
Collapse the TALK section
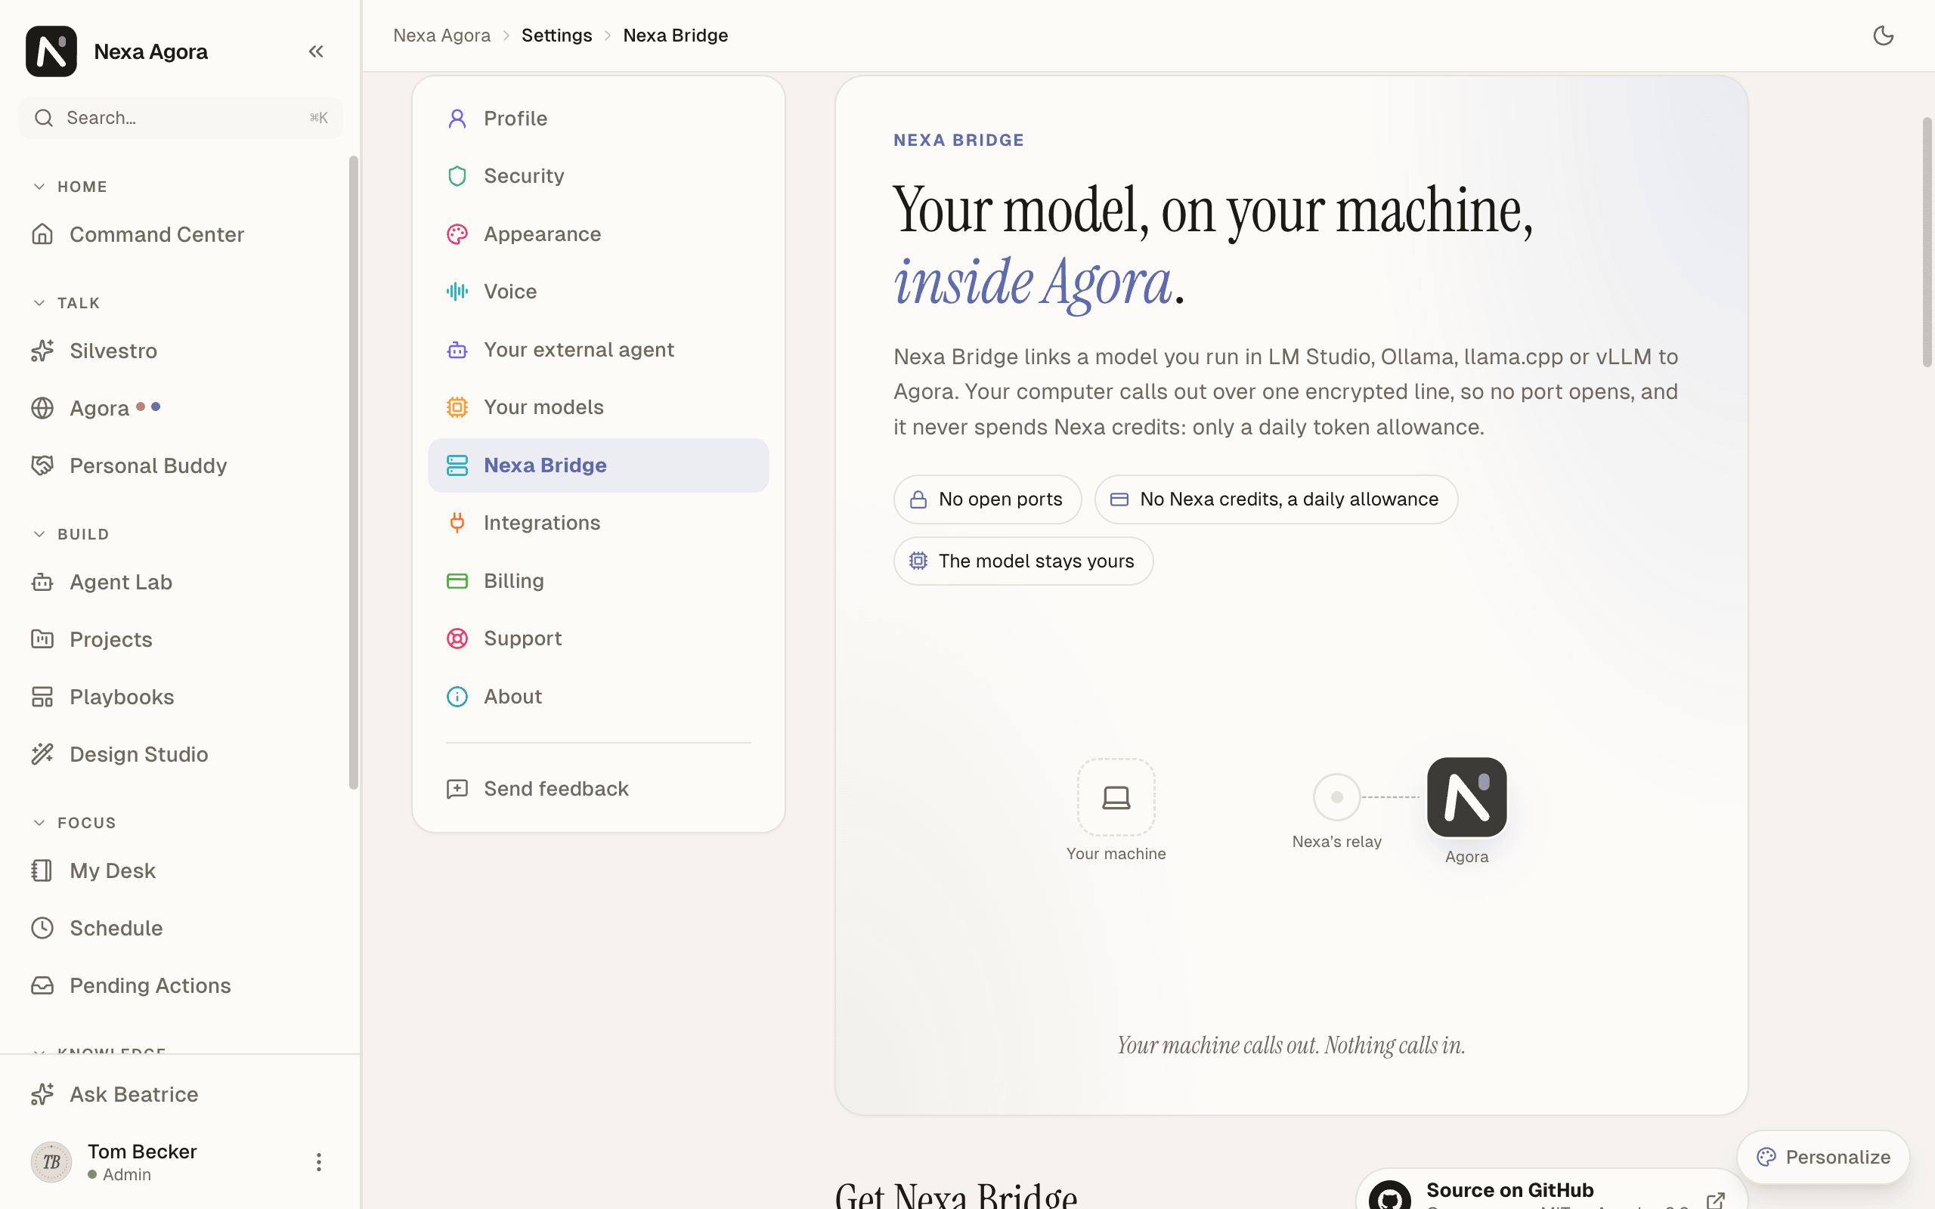(39, 303)
